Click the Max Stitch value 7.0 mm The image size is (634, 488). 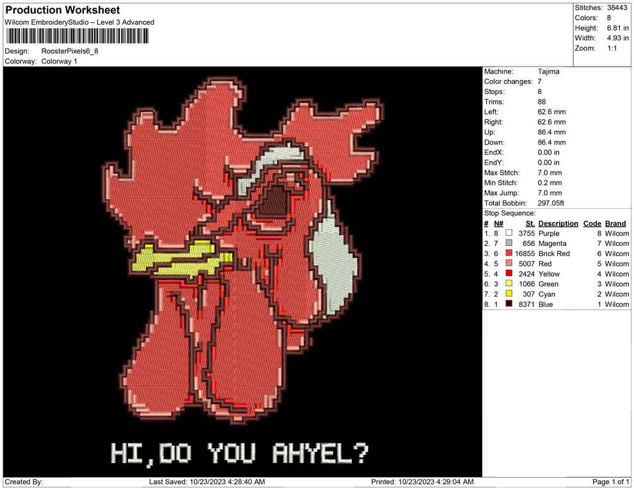[x=550, y=172]
